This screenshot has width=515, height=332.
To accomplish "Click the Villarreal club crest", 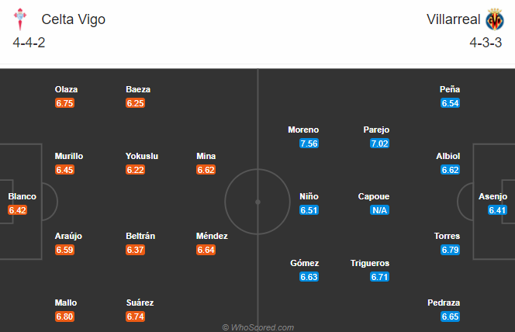I will (x=495, y=19).
